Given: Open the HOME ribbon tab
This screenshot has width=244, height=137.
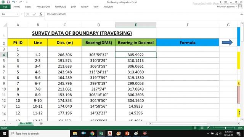Looking at the screenshot, I should (x=17, y=7).
